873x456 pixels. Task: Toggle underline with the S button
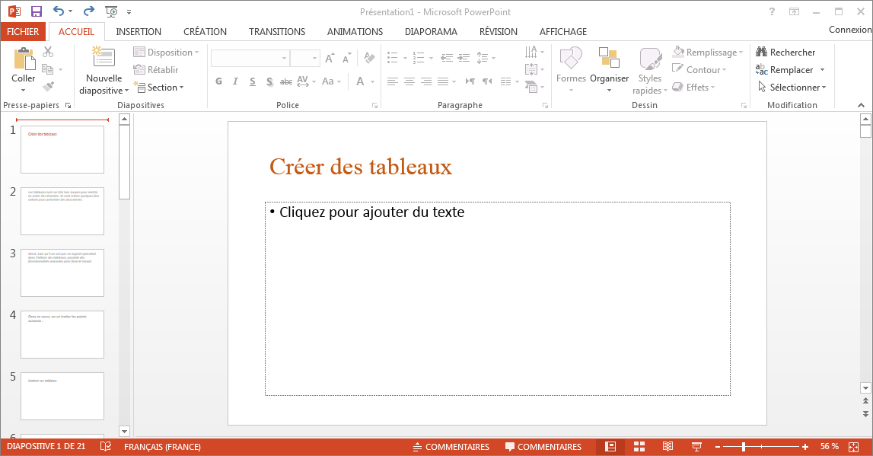tap(253, 81)
